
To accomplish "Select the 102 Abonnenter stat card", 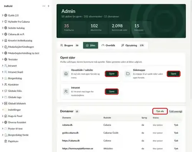I will (98, 28).
